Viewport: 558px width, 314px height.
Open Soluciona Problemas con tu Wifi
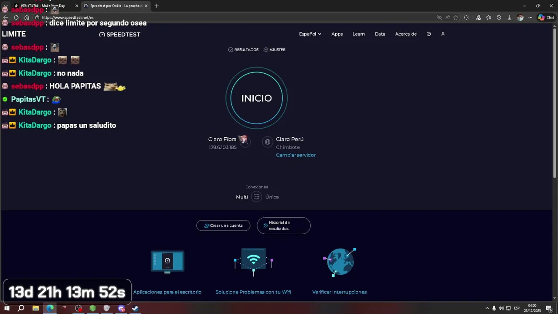[253, 292]
